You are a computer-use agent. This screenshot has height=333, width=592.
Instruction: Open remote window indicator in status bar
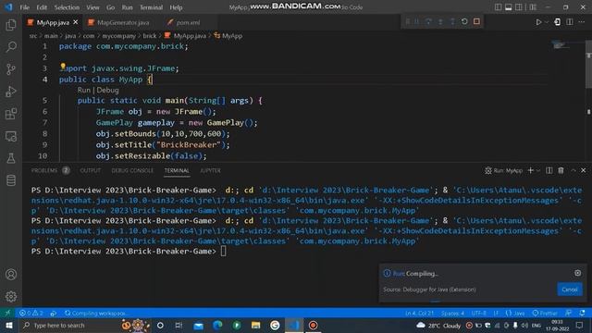click(7, 313)
